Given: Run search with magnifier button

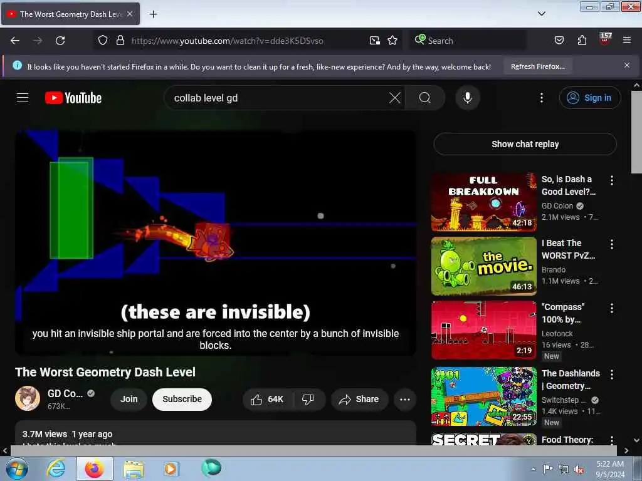Looking at the screenshot, I should pyautogui.click(x=425, y=98).
